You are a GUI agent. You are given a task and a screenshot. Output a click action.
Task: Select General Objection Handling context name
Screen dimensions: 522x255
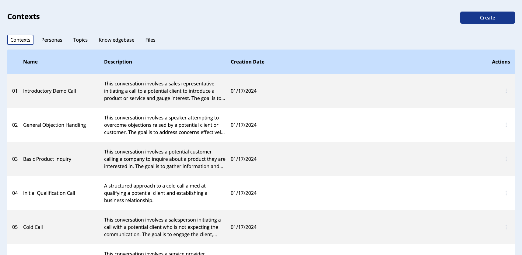54,125
